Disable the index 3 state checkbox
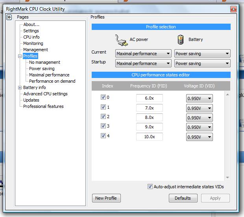Viewport: 244px width, 217px height. (x=103, y=126)
